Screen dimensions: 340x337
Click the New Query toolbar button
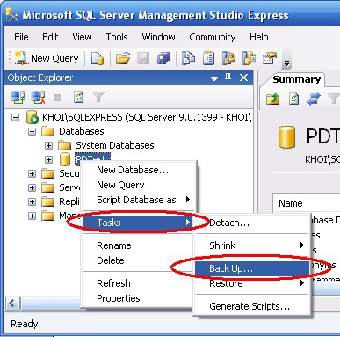pos(47,58)
